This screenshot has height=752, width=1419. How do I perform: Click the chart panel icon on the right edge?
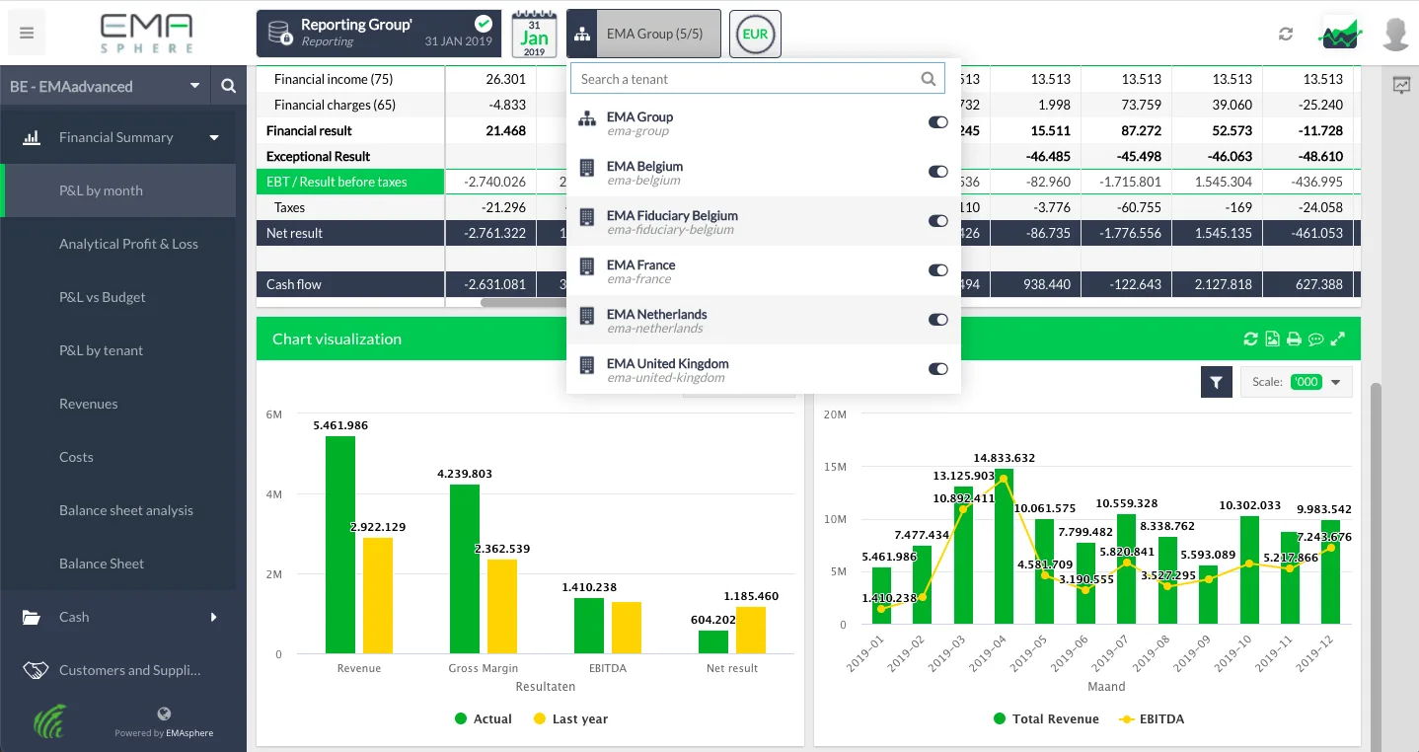[x=1401, y=85]
